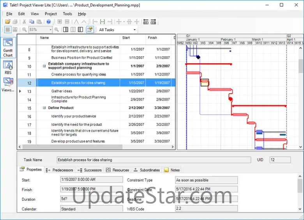Click the Paste clipboard icon
This screenshot has height=220, width=304.
[x=39, y=21]
